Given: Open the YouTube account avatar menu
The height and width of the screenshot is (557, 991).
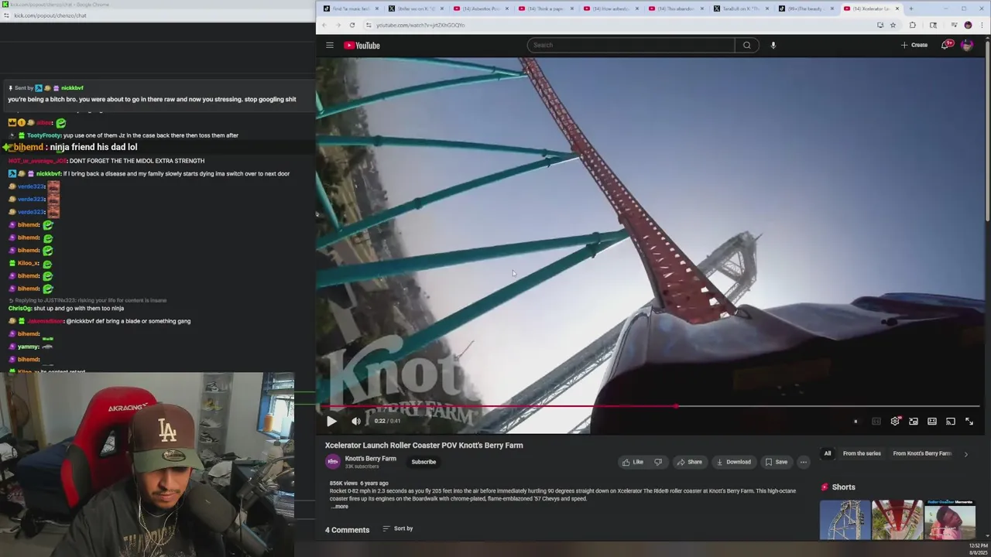Looking at the screenshot, I should (x=966, y=45).
